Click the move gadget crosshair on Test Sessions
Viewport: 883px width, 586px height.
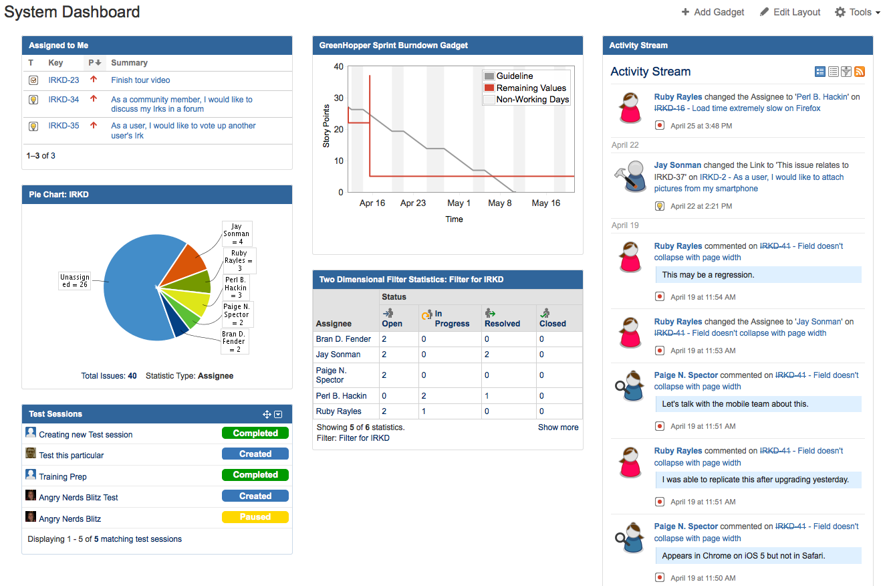click(266, 414)
